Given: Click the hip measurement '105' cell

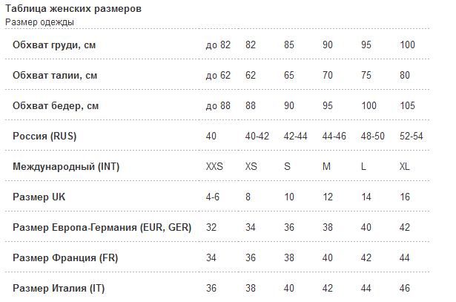Looking at the screenshot, I should click(x=408, y=106).
